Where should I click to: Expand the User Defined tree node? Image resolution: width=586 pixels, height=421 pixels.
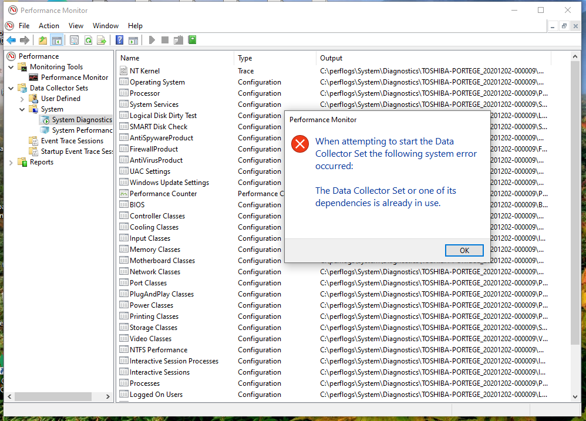pyautogui.click(x=22, y=99)
